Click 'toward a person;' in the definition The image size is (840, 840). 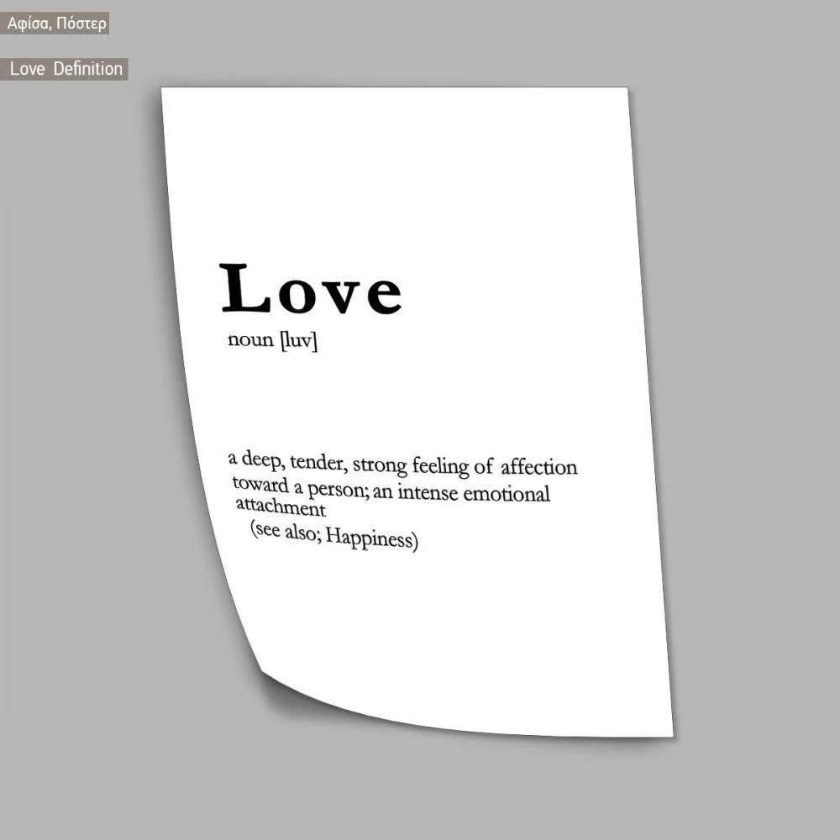[300, 487]
